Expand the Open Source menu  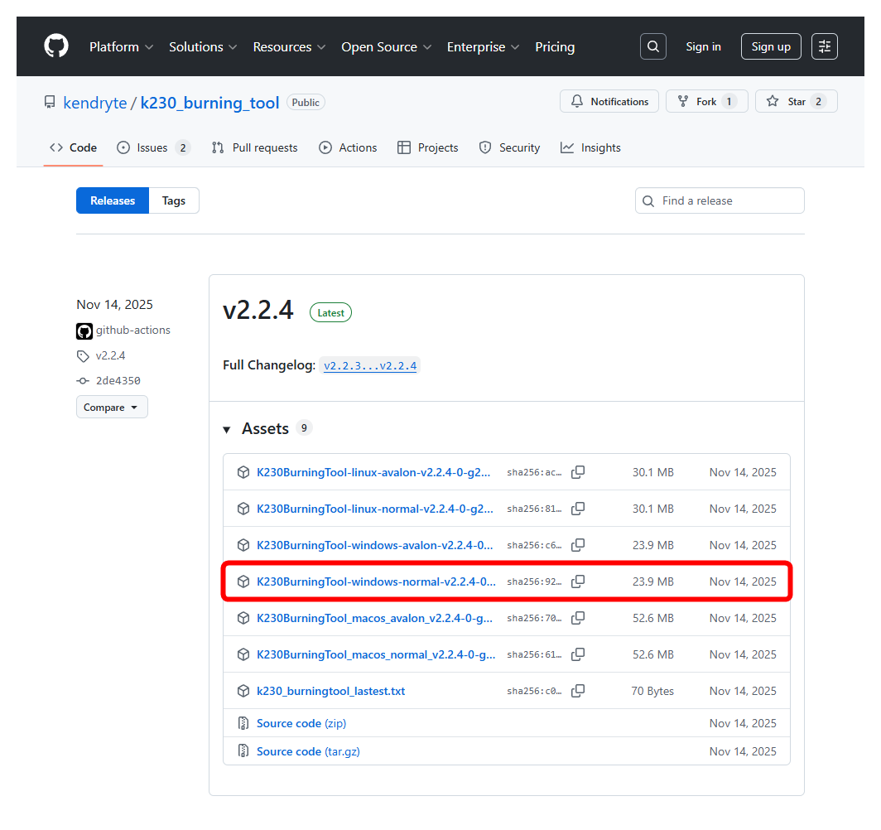(x=386, y=46)
